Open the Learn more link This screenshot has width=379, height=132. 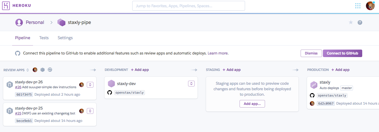[x=218, y=53]
